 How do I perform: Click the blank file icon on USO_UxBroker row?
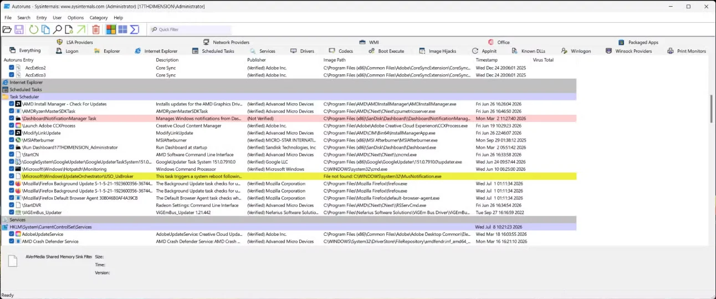pos(18,176)
